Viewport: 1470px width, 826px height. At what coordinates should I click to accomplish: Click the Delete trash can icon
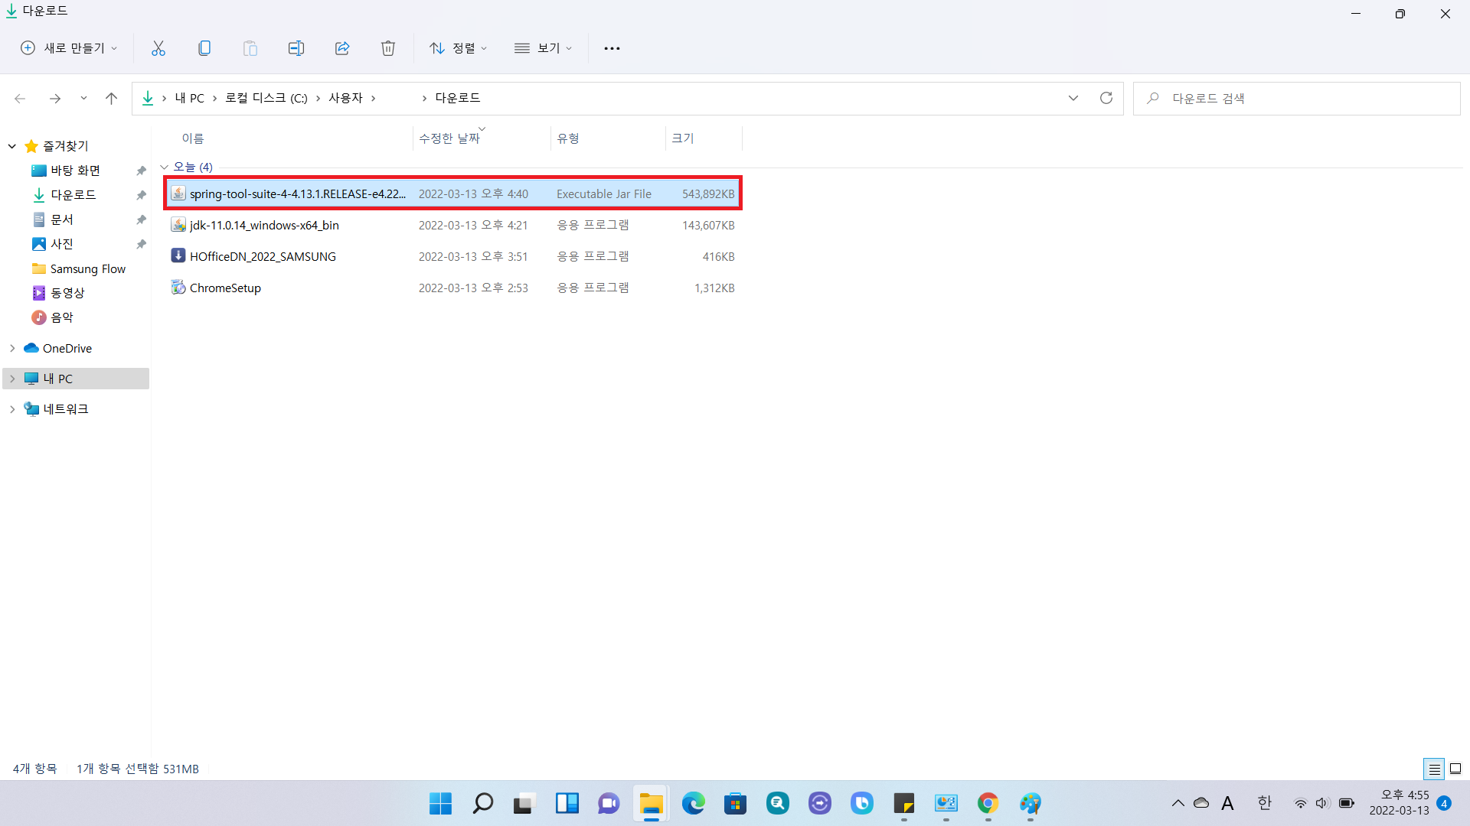click(x=388, y=48)
